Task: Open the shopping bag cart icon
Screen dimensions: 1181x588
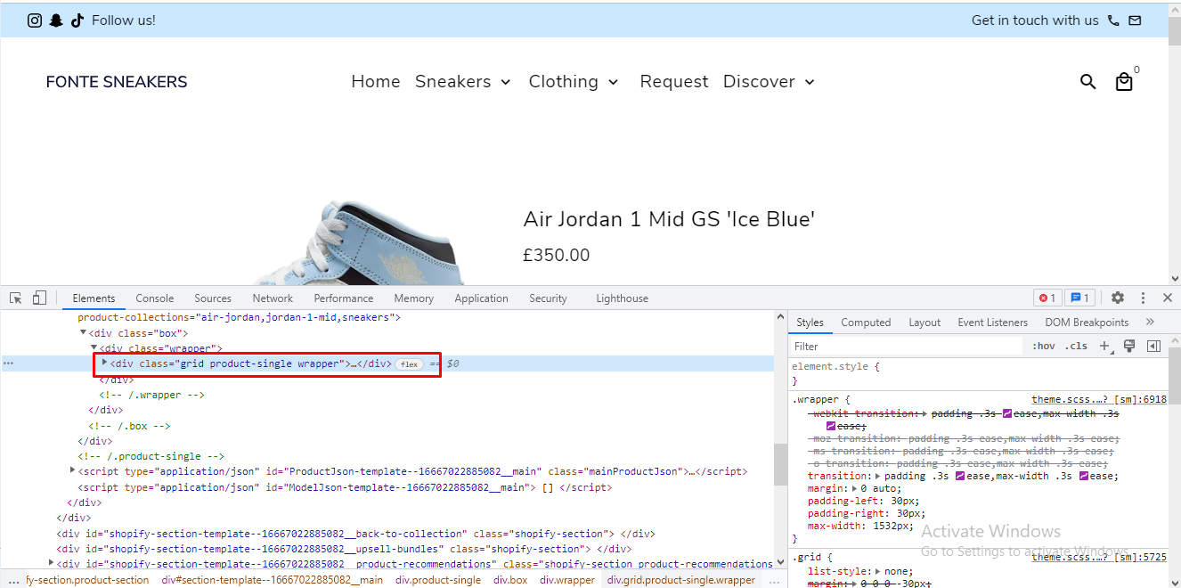Action: click(1124, 82)
